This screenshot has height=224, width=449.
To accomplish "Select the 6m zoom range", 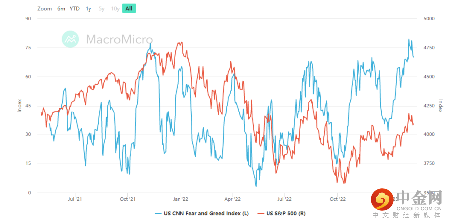I will click(x=61, y=9).
